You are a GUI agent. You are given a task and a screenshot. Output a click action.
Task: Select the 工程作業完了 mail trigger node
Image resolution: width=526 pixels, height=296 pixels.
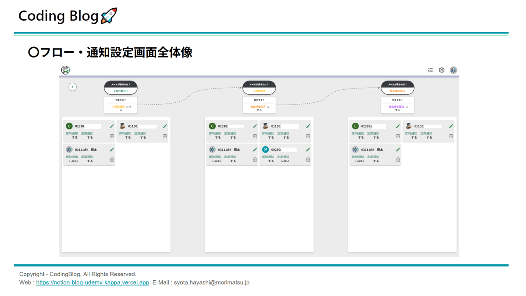tap(121, 88)
